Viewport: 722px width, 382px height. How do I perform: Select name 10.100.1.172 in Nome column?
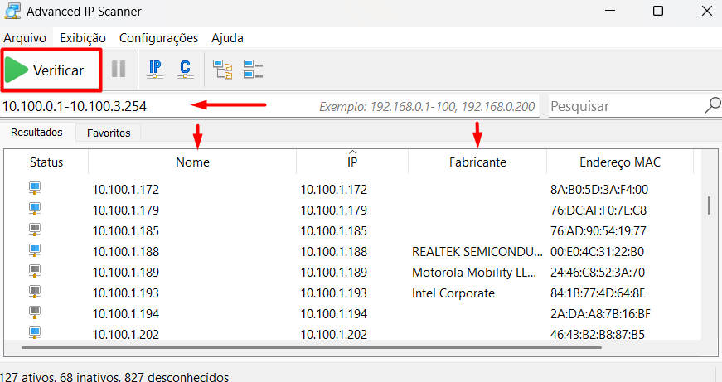coord(126,190)
